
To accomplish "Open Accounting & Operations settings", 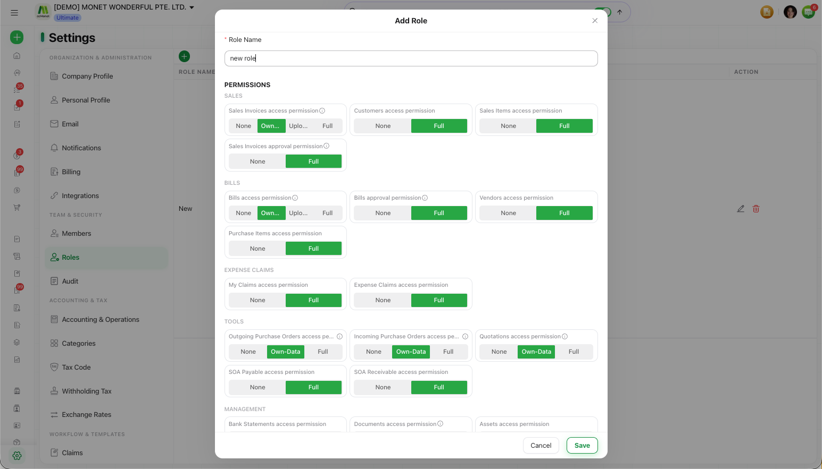I will (106, 319).
